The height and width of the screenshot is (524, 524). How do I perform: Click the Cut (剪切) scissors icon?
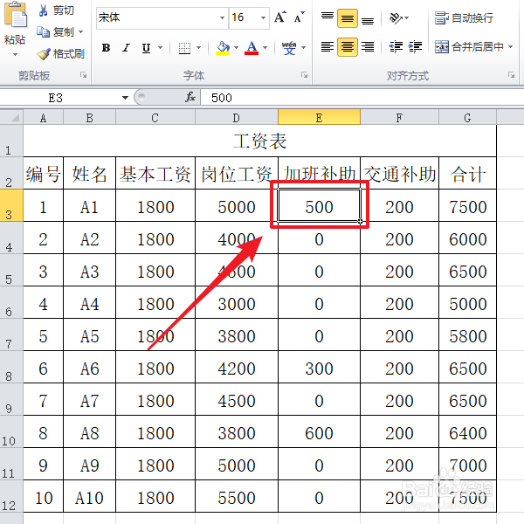(x=43, y=10)
